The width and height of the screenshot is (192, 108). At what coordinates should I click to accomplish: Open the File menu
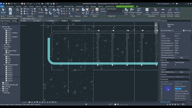(2, 6)
